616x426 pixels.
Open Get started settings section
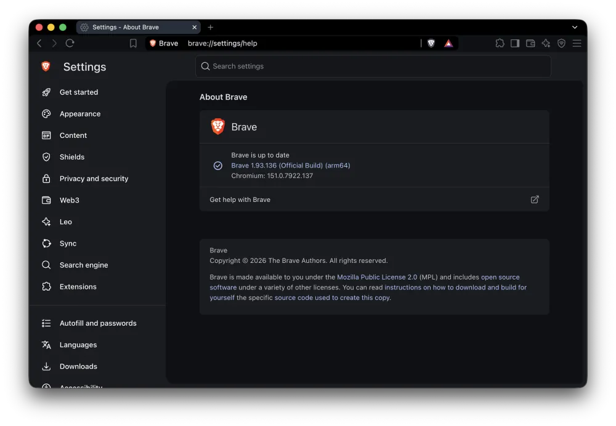(79, 92)
